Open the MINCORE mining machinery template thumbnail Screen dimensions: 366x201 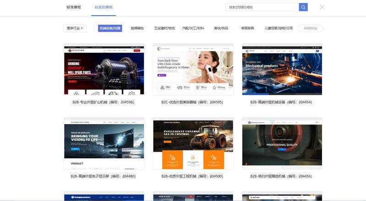pos(104,69)
